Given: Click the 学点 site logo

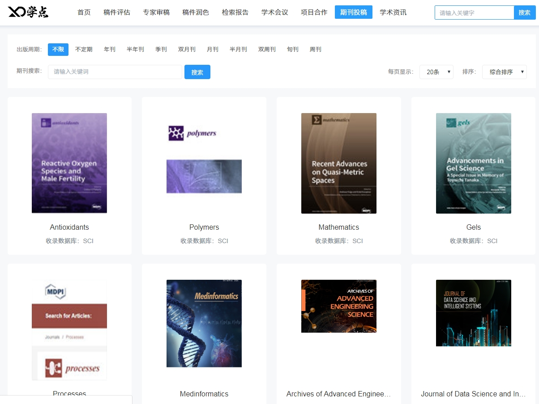Looking at the screenshot, I should pos(28,12).
